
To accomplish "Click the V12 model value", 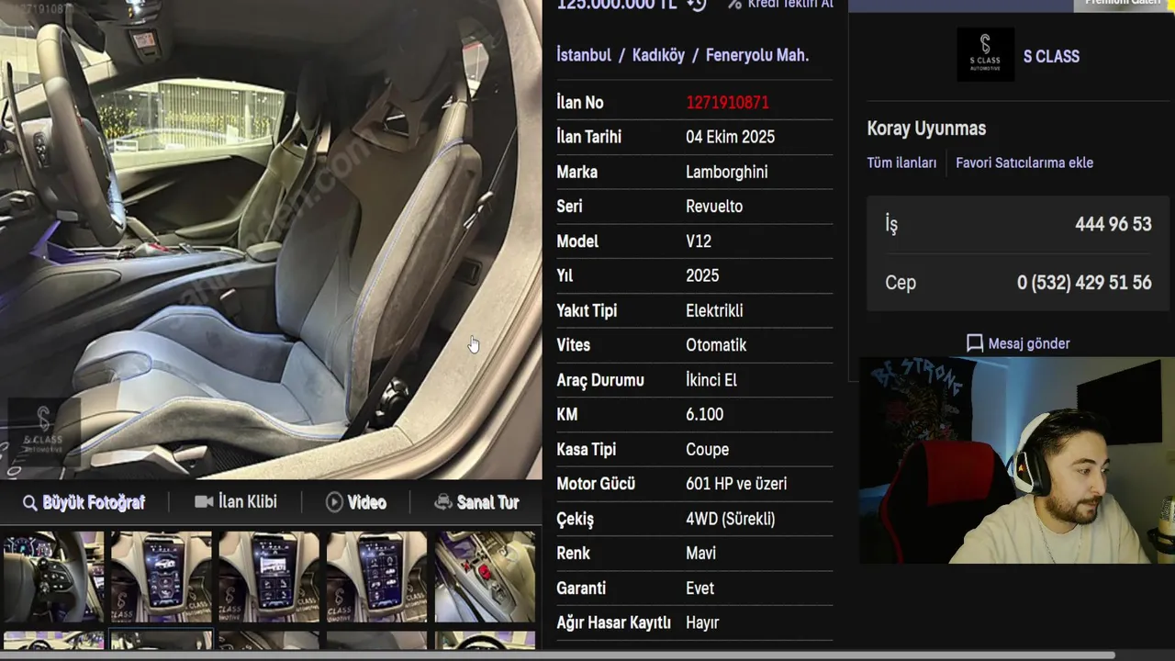I will click(699, 241).
